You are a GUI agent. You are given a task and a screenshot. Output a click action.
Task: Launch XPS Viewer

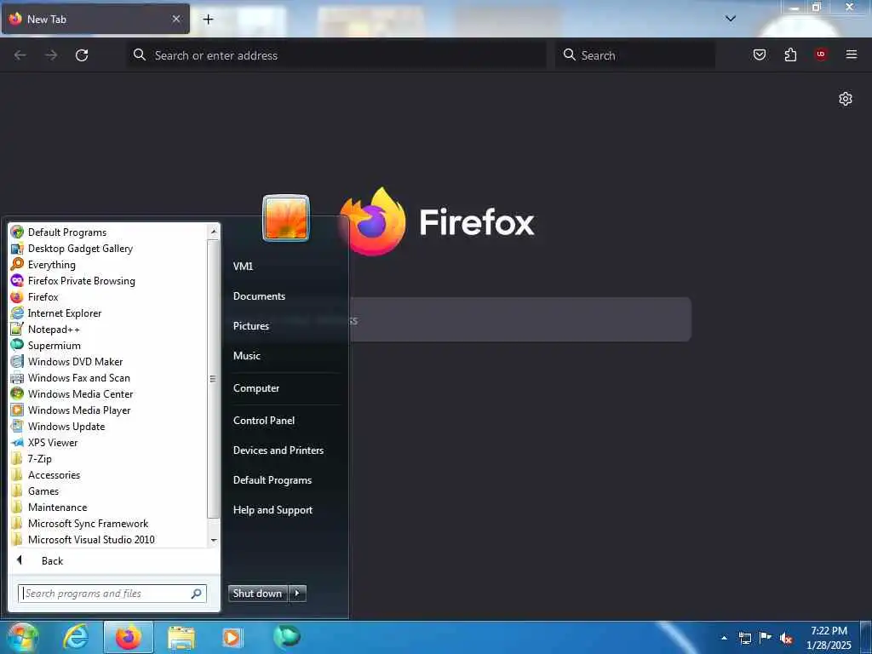(52, 442)
